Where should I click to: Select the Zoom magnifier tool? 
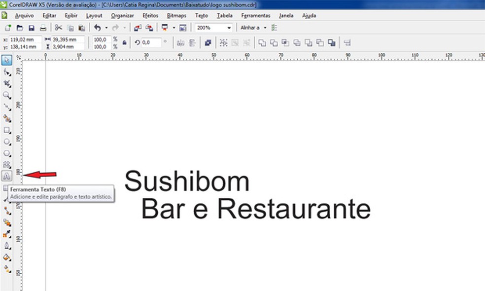[x=7, y=95]
